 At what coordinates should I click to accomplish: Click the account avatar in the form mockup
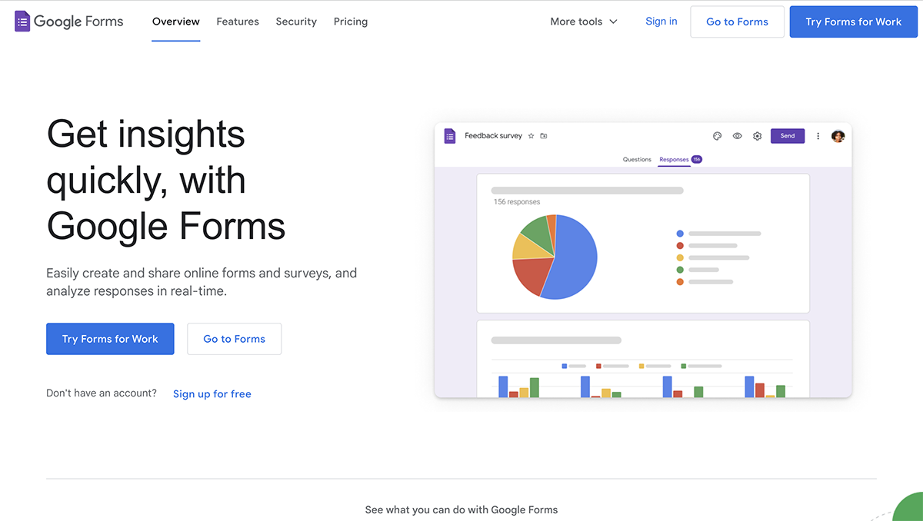tap(838, 136)
